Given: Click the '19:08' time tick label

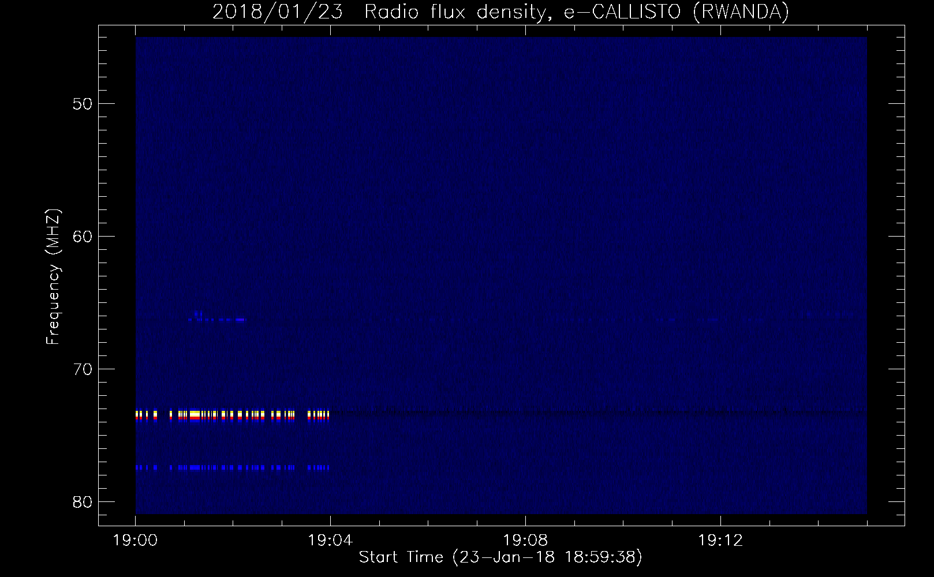Looking at the screenshot, I should point(525,541).
